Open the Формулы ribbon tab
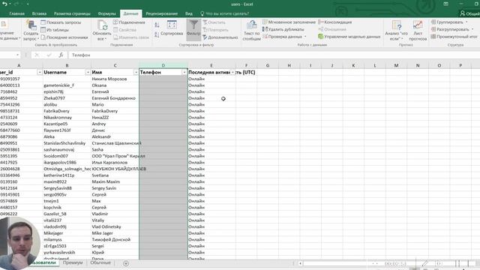Image resolution: width=480 pixels, height=270 pixels. click(106, 13)
